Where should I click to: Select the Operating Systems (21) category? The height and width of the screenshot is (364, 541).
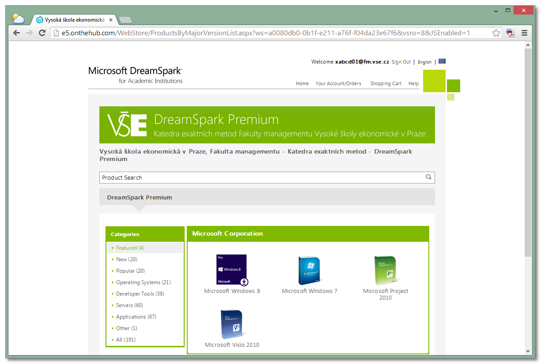(143, 282)
